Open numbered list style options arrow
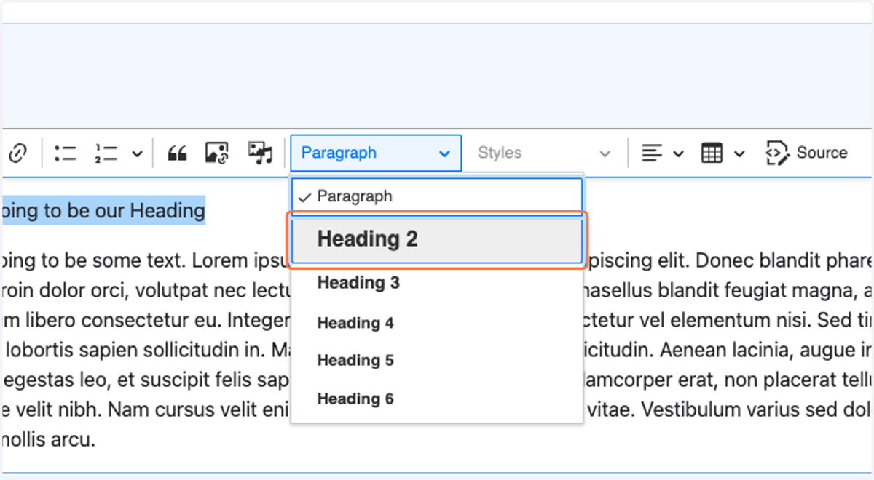 coord(137,153)
